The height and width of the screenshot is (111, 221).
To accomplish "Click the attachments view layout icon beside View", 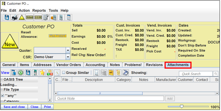I will [x=13, y=73].
